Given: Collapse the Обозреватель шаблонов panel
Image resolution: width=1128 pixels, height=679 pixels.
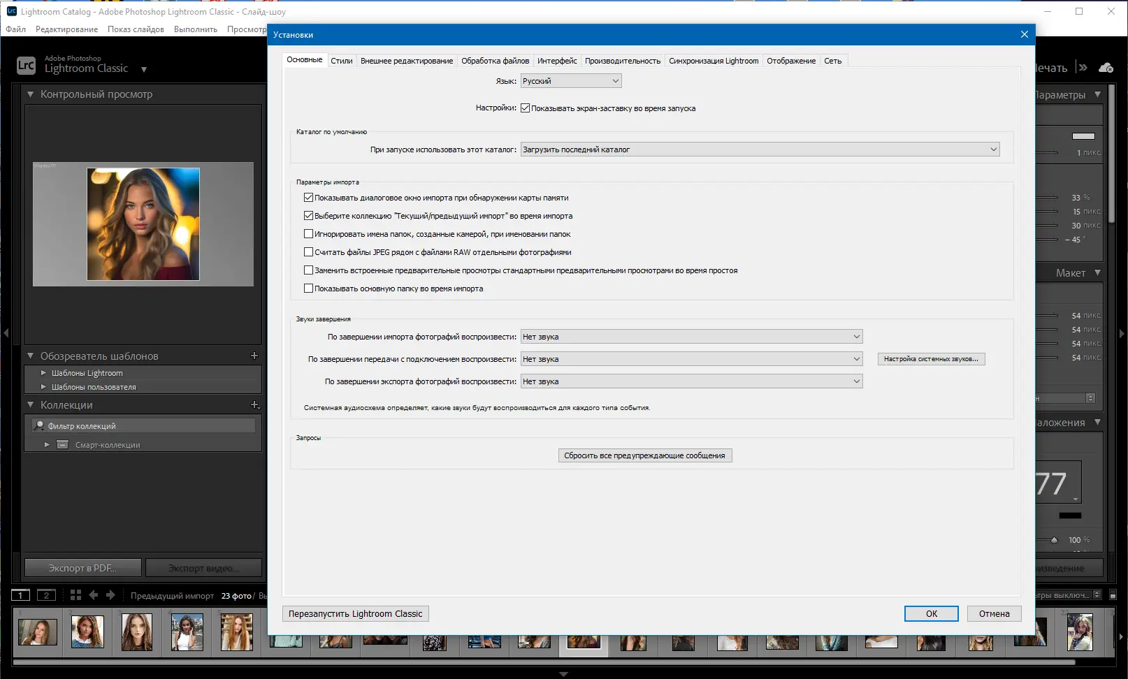Looking at the screenshot, I should (31, 356).
